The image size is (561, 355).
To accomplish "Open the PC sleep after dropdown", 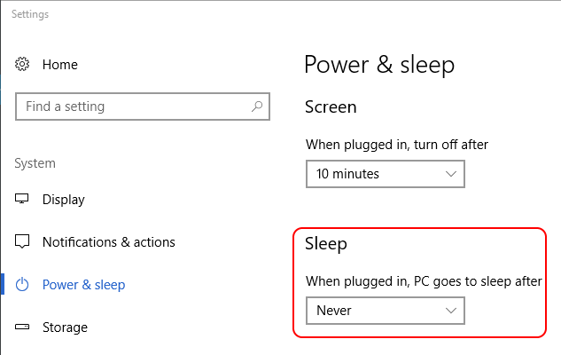I will [x=386, y=311].
